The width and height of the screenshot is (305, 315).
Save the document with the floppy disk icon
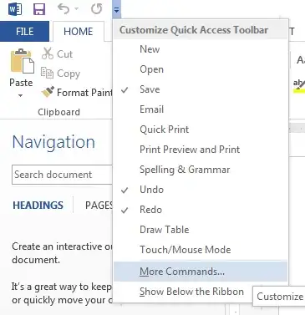click(39, 9)
